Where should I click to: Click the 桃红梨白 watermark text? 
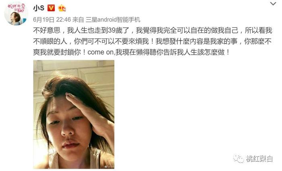point(259,159)
